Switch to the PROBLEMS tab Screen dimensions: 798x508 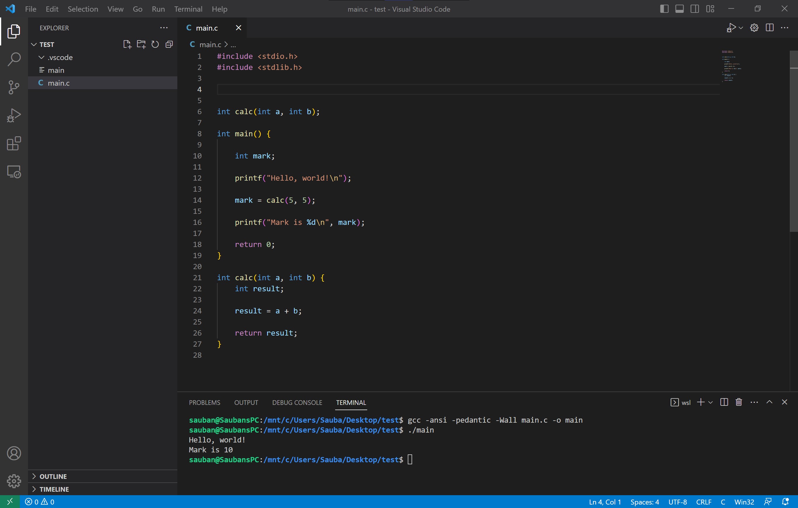204,403
